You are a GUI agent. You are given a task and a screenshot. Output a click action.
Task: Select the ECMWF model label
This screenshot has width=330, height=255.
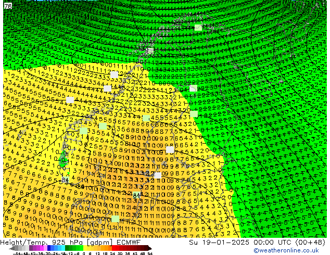129,243
